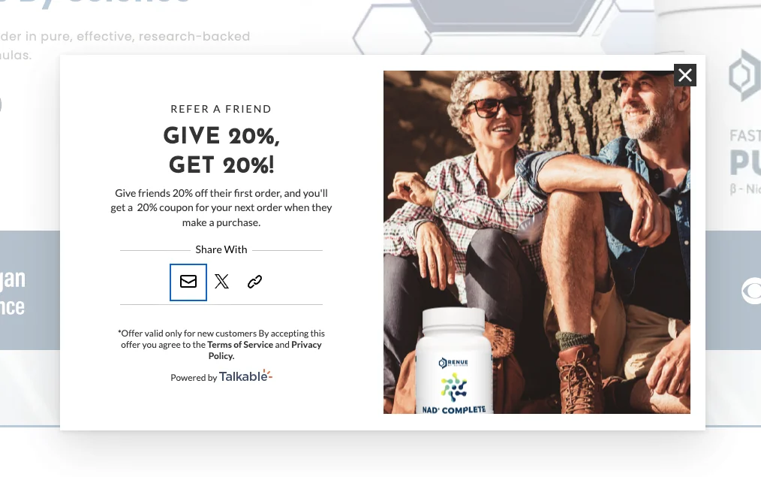Viewport: 761px width, 477px height.
Task: Click the Powered by text
Action: [194, 377]
